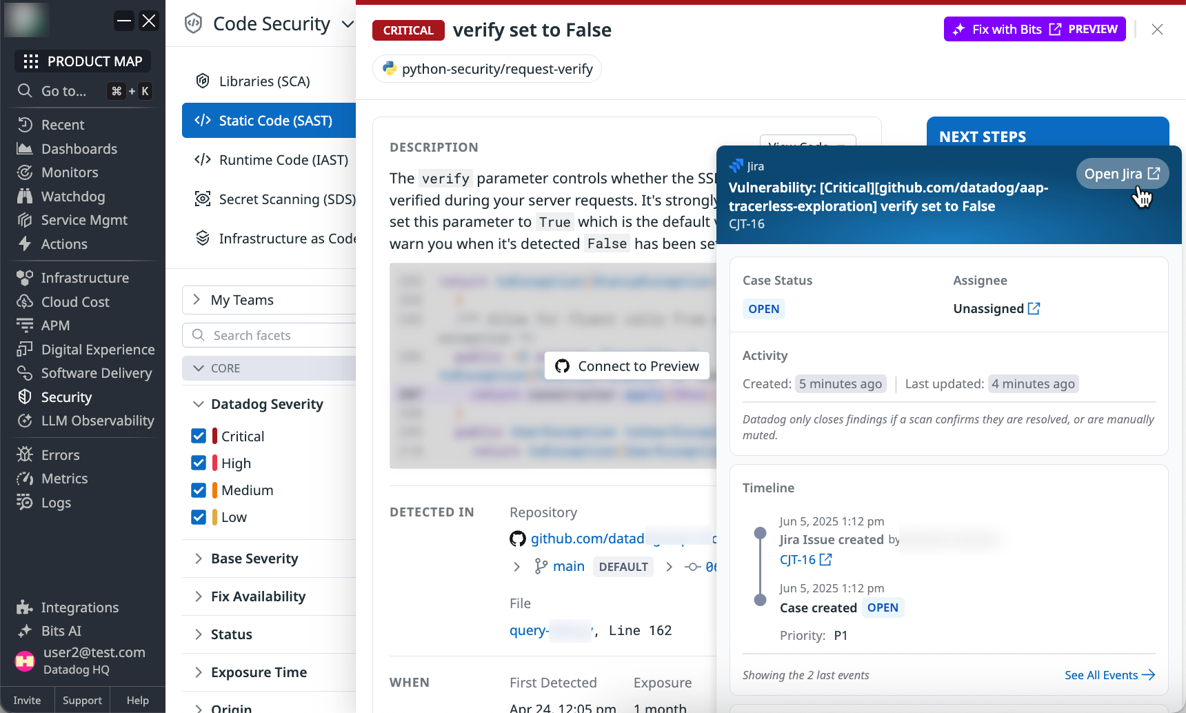
Task: Uncheck the High severity checkbox
Action: click(199, 463)
